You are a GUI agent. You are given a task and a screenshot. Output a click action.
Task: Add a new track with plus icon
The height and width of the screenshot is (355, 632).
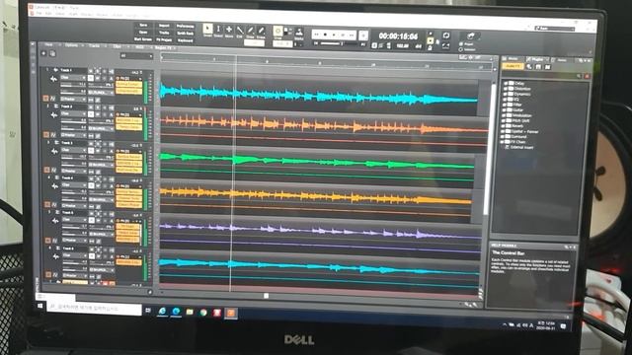tap(43, 53)
